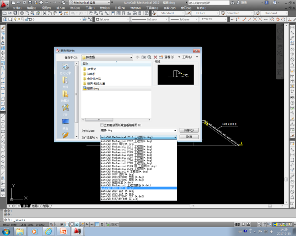Open History (历史记录) in places sidebar

click(65, 69)
